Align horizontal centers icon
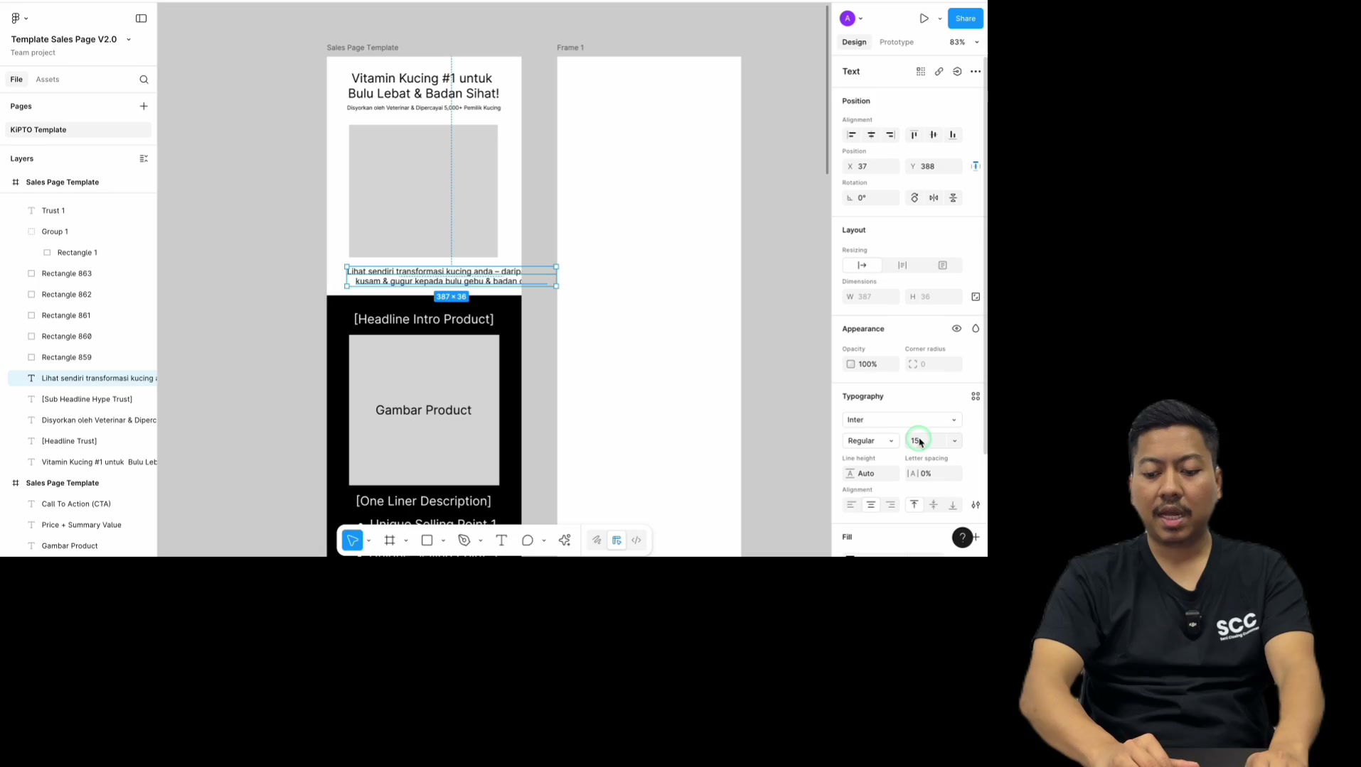The height and width of the screenshot is (767, 1361). pos(871,135)
